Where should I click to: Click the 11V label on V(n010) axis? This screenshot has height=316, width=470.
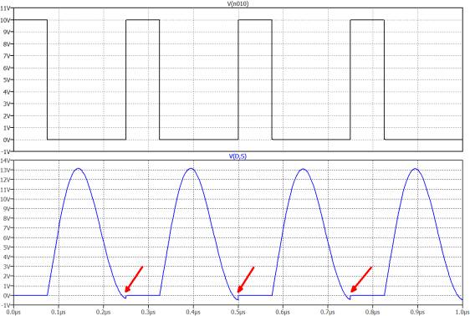click(5, 8)
